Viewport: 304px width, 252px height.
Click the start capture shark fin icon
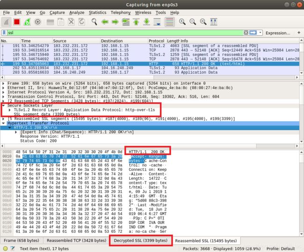pyautogui.click(x=7, y=22)
